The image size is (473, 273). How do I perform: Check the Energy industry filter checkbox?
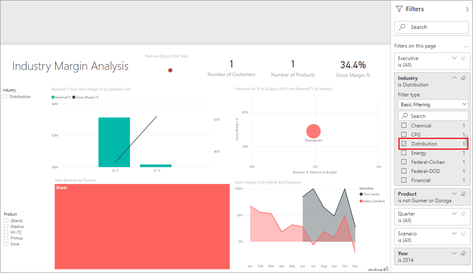click(x=404, y=153)
